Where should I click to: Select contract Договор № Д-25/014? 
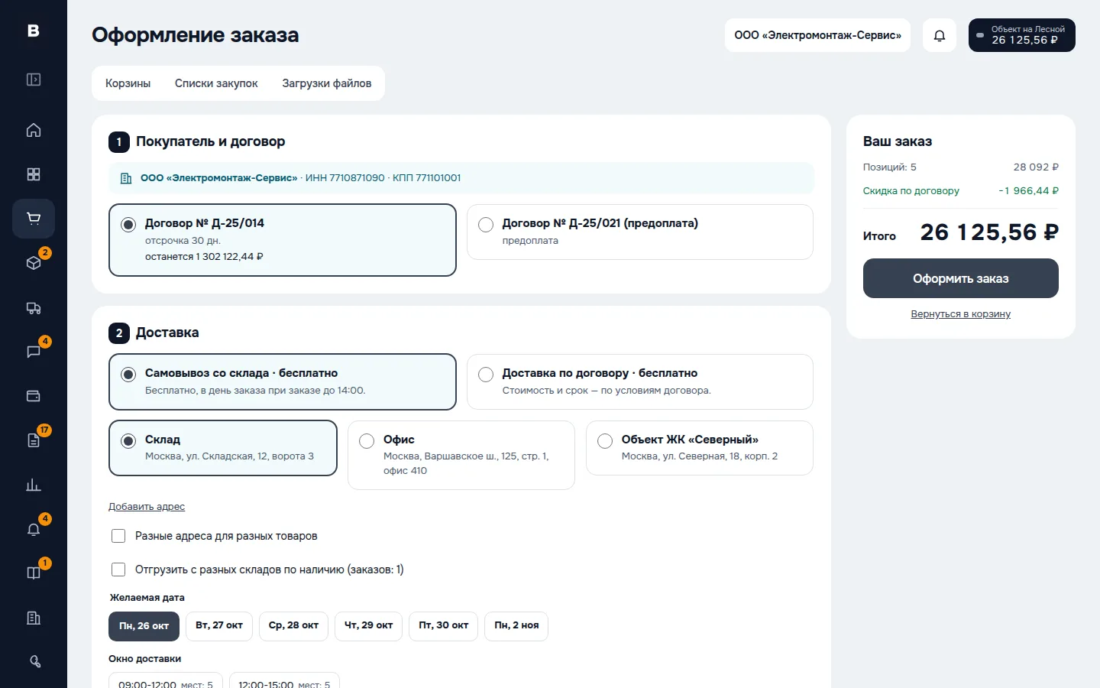point(283,240)
